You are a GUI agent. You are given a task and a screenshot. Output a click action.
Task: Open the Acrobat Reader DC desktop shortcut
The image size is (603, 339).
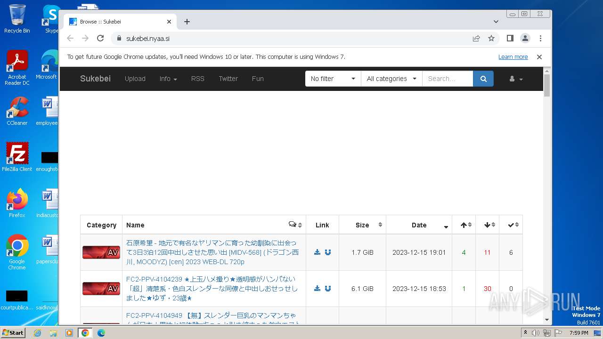17,68
